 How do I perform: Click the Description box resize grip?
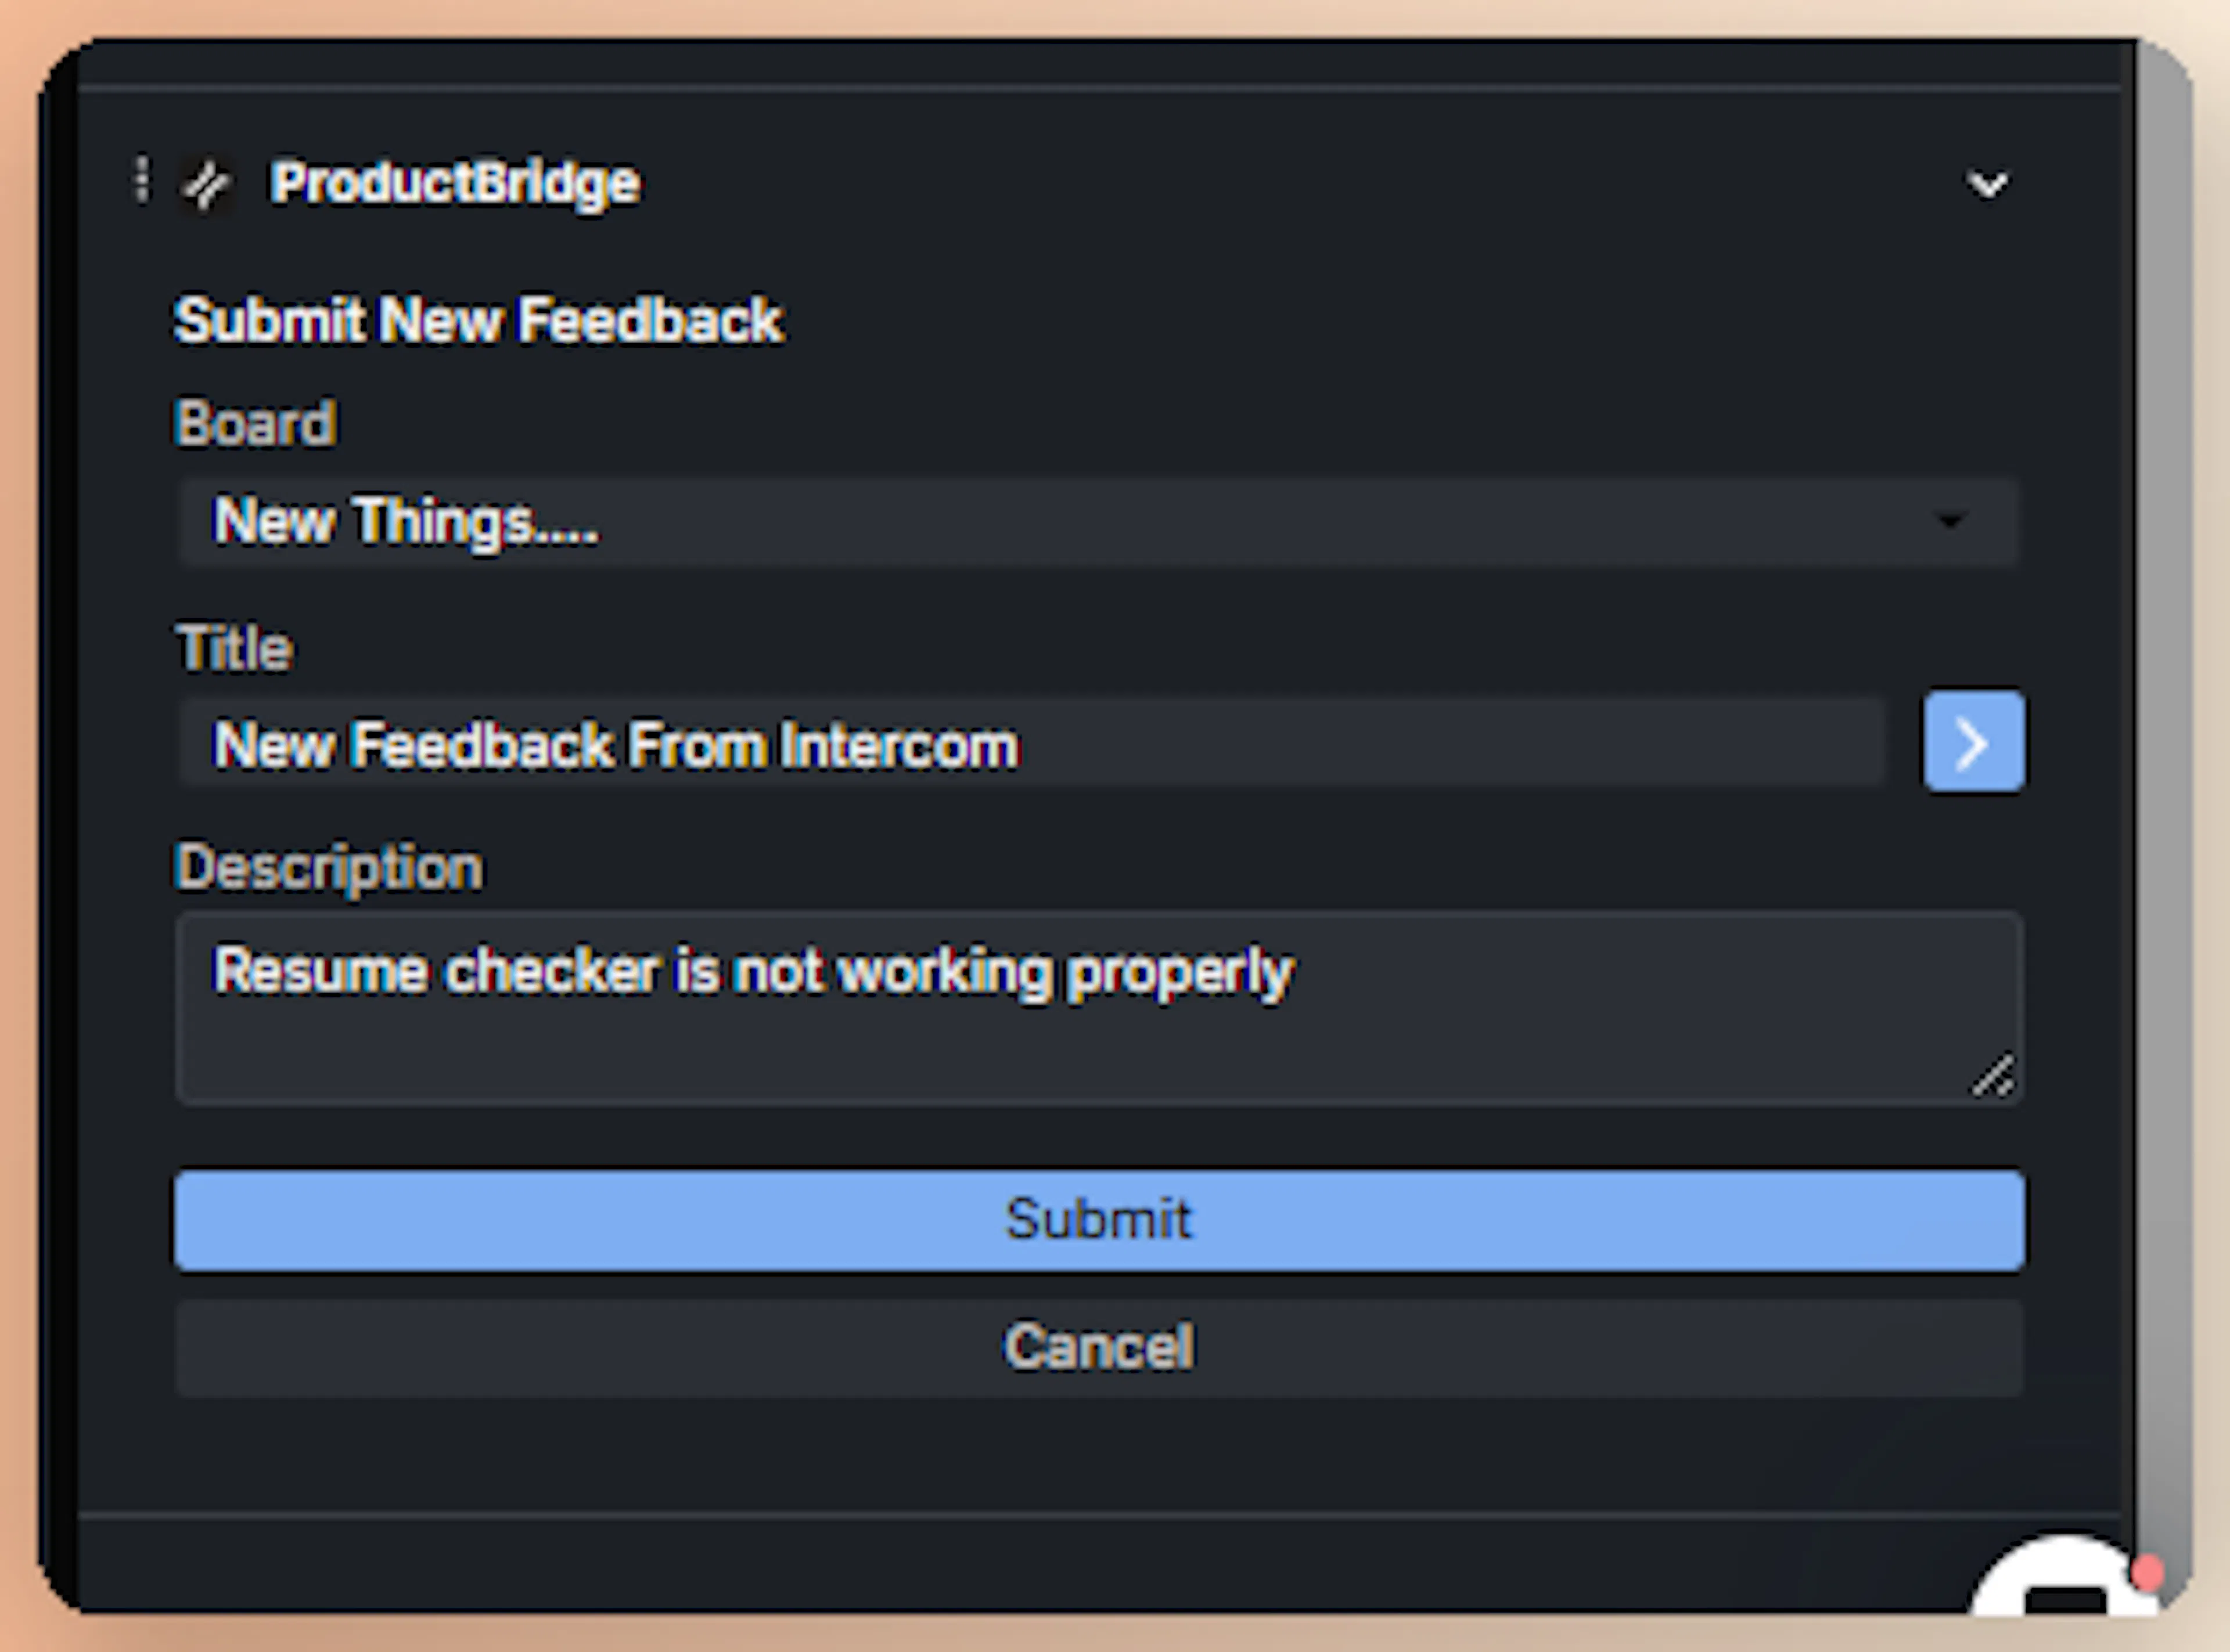click(x=1992, y=1076)
